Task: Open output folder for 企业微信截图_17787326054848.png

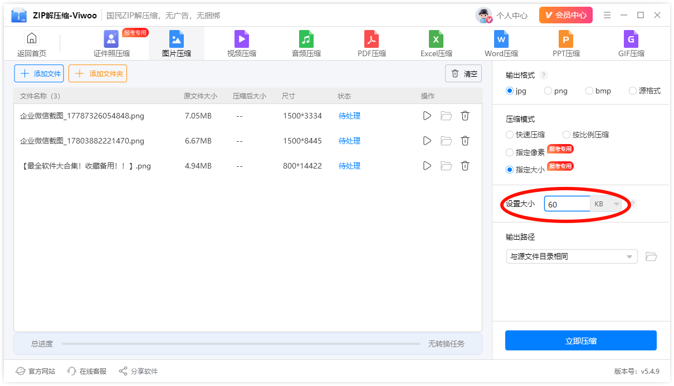Action: pos(446,116)
